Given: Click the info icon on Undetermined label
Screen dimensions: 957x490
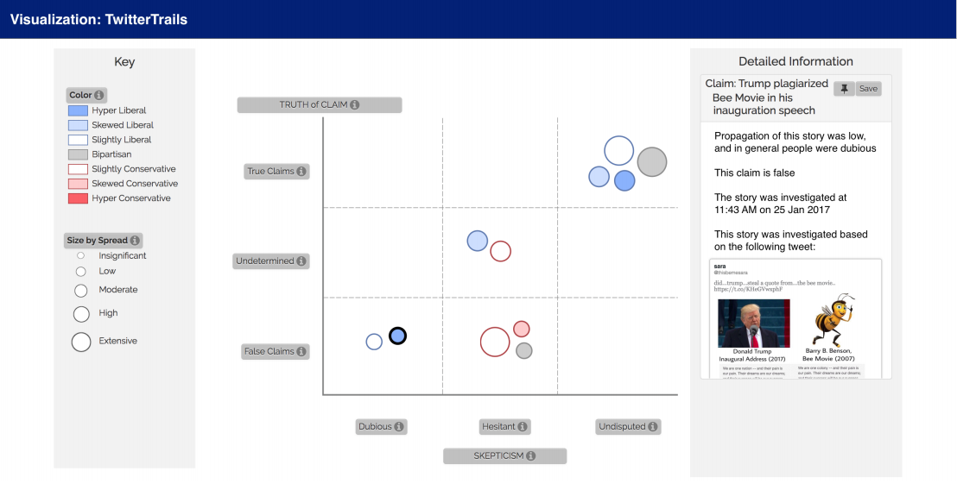Looking at the screenshot, I should pyautogui.click(x=301, y=261).
